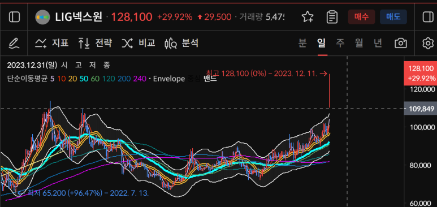Open 전략 strategy menu
The image size is (437, 207).
[96, 43]
